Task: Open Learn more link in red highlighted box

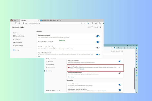Action: click(x=82, y=69)
